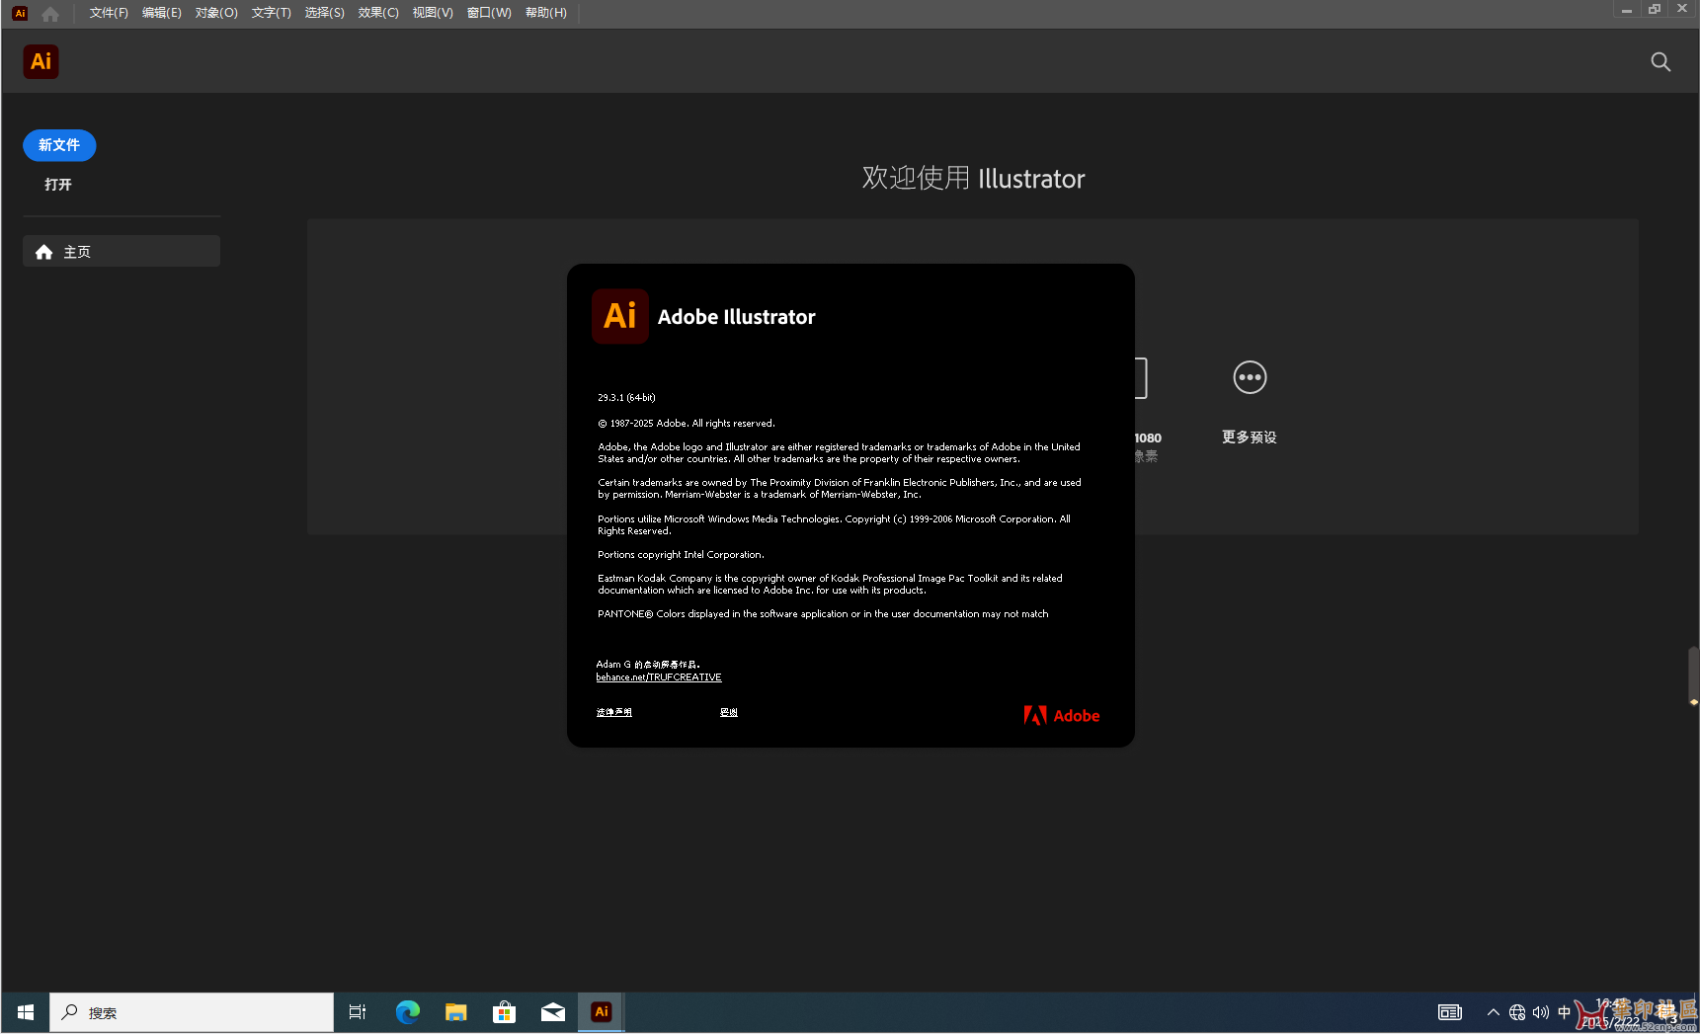Screen dimensions: 1700x1034
Task: Click the search magnifier icon at top right
Action: pos(1660,62)
